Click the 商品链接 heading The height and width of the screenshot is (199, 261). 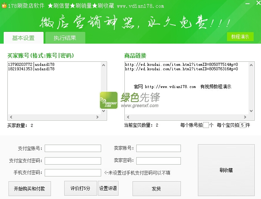[135, 55]
